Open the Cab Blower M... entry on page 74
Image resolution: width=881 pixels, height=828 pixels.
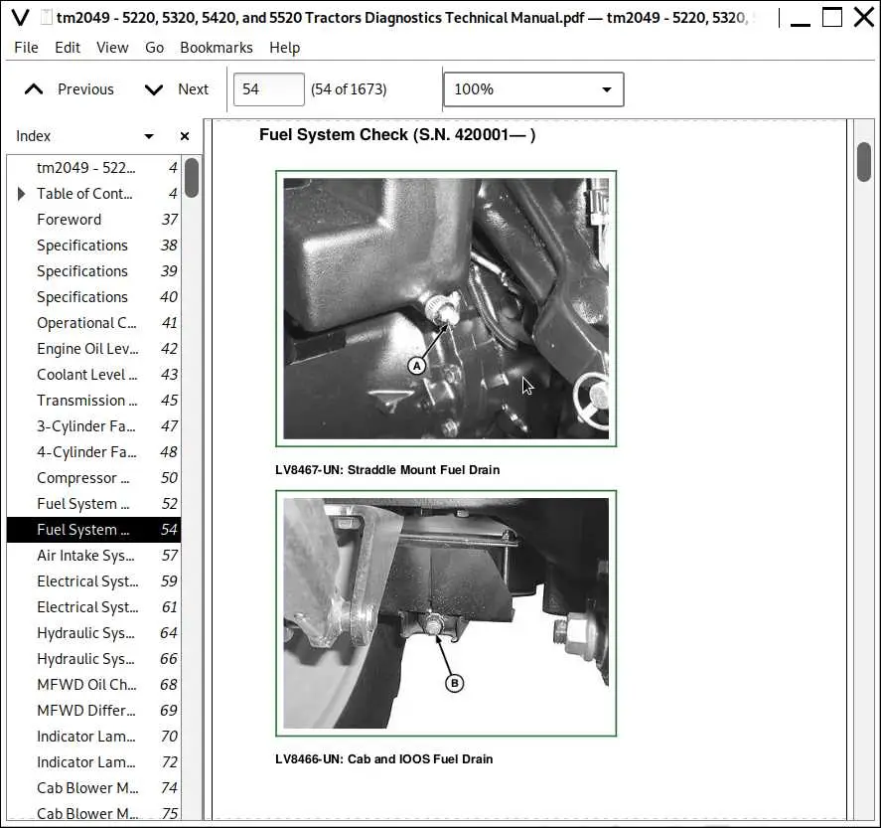click(93, 788)
